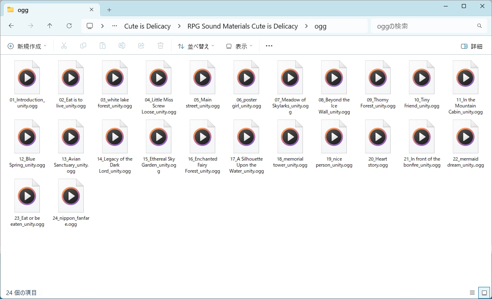This screenshot has height=299, width=492.
Task: Select file 09_Thorny Forest_unity.ogg
Action: pyautogui.click(x=378, y=85)
